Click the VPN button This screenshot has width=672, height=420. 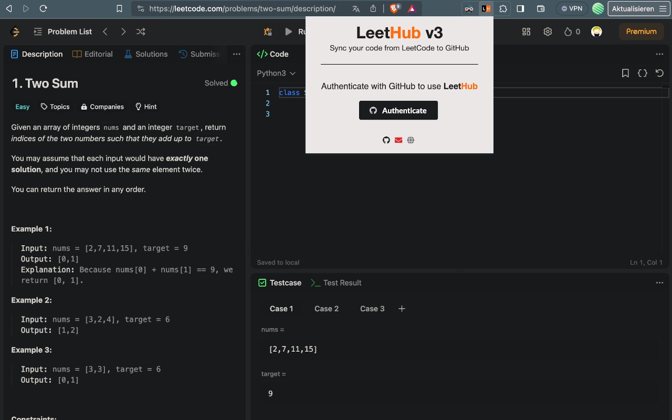[572, 8]
